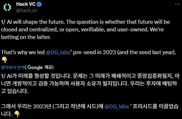Click the '제공)' text beside Google

[49, 67]
